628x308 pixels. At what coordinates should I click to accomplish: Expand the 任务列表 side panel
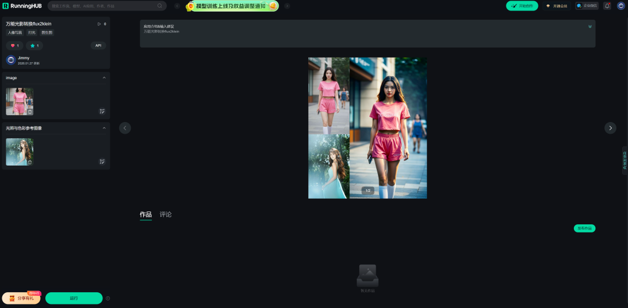coord(625,160)
